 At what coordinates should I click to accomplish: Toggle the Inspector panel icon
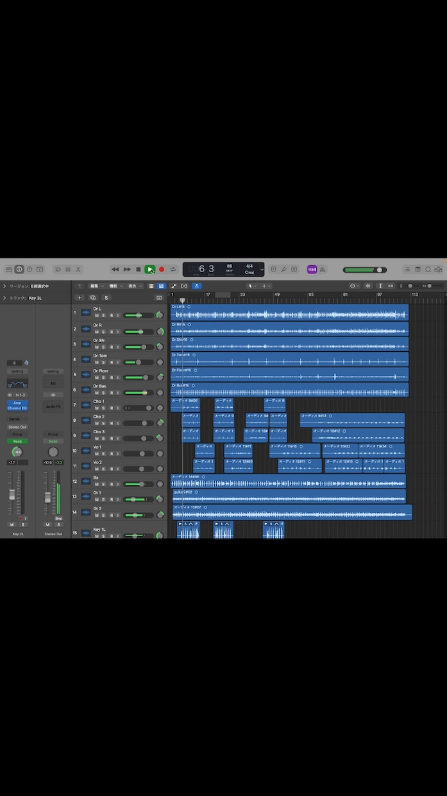coord(19,270)
